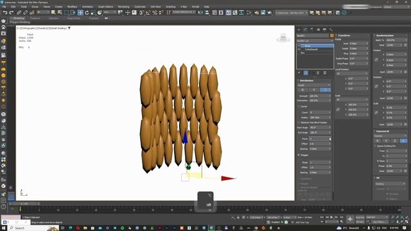Click the Rotation seed randomize button
The image size is (411, 231).
405,98
